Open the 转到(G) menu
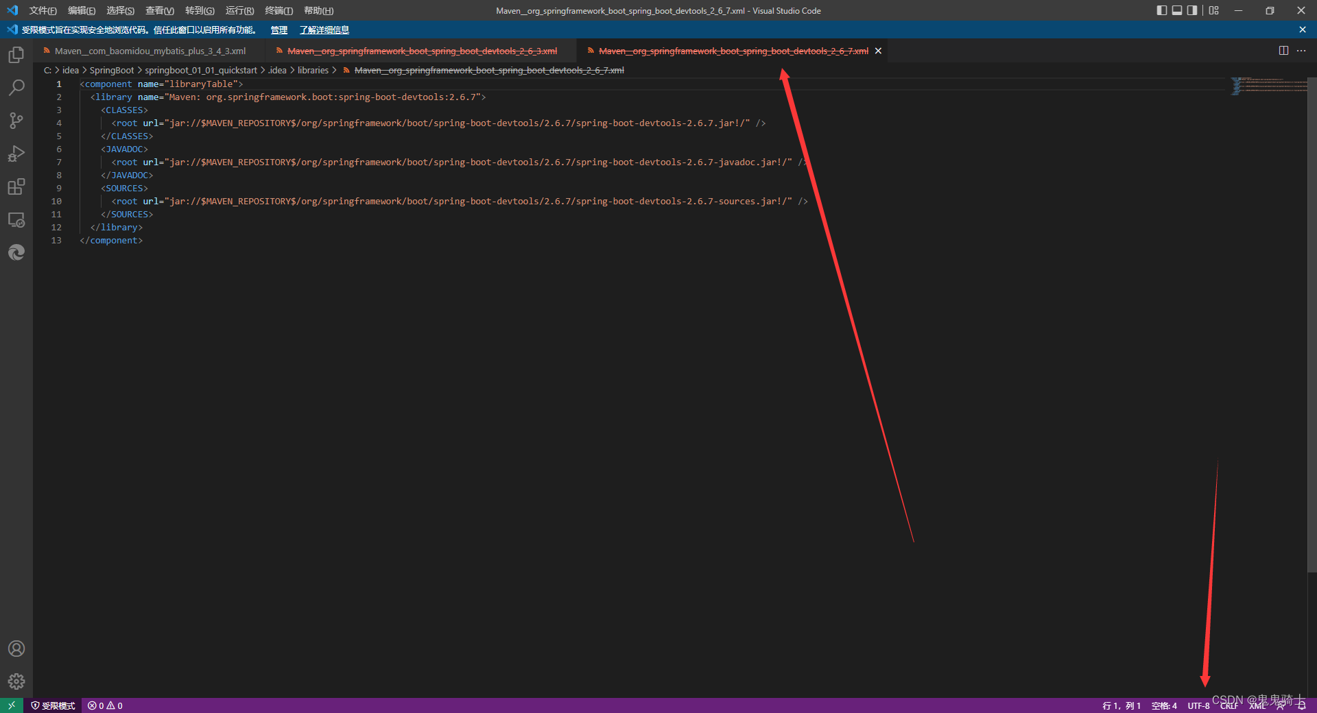The image size is (1317, 713). coord(200,10)
